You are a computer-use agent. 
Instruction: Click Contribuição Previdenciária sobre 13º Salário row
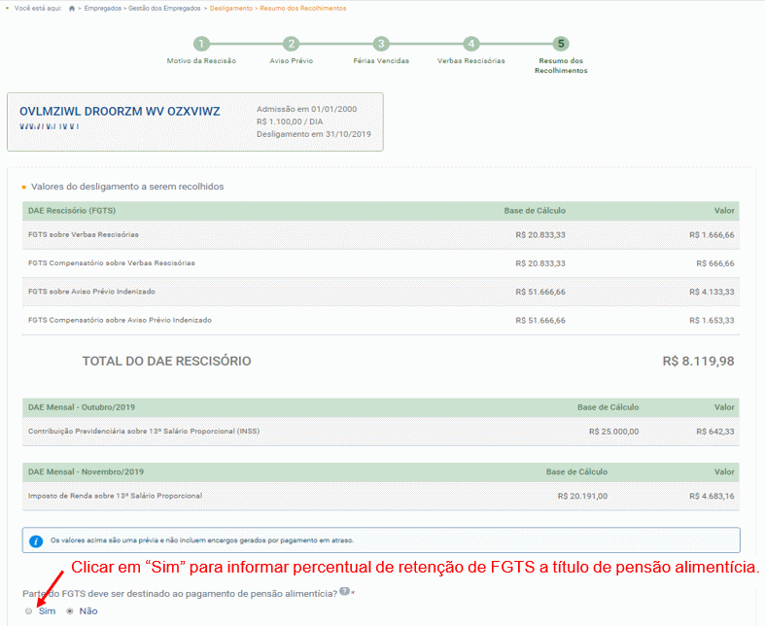pyautogui.click(x=380, y=432)
